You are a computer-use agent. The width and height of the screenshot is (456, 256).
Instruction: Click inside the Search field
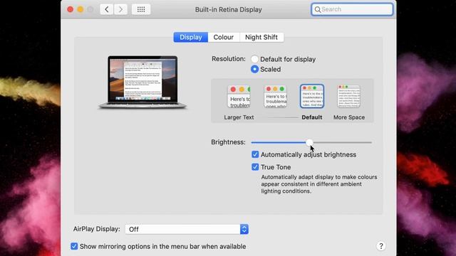click(352, 9)
